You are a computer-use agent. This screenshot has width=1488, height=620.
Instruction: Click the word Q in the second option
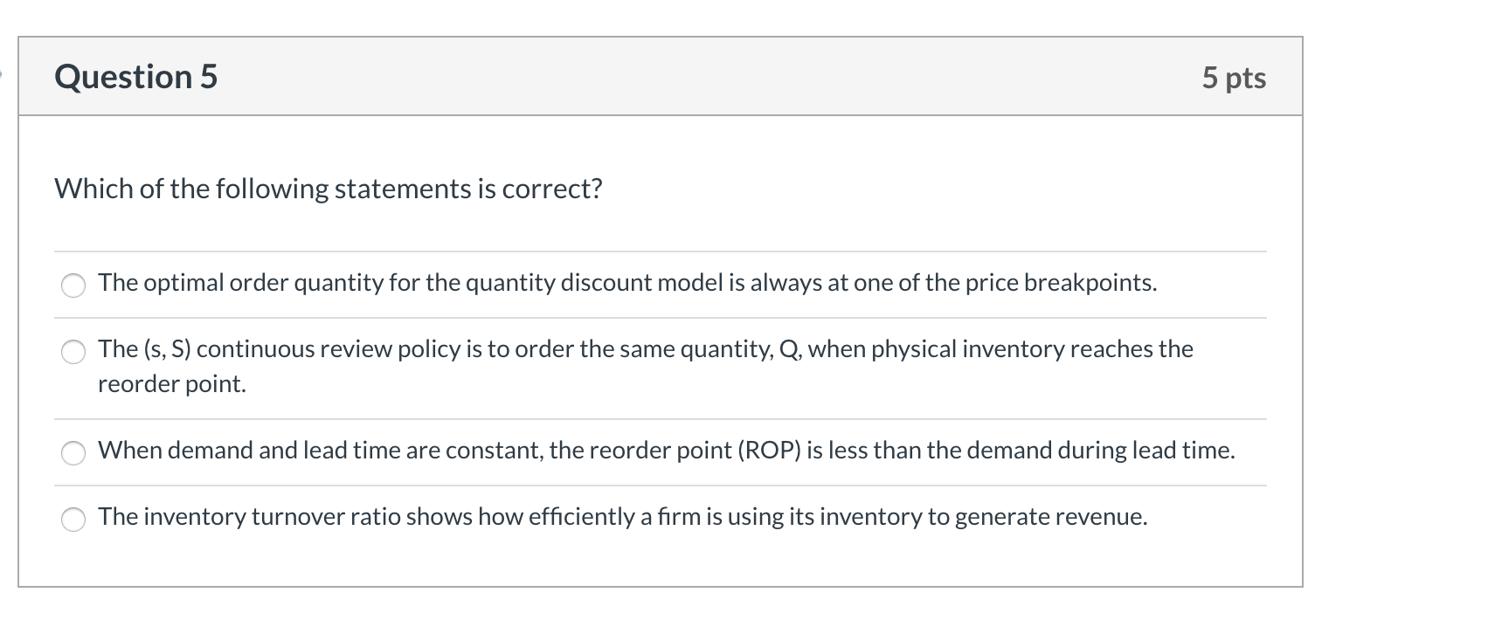pos(789,349)
